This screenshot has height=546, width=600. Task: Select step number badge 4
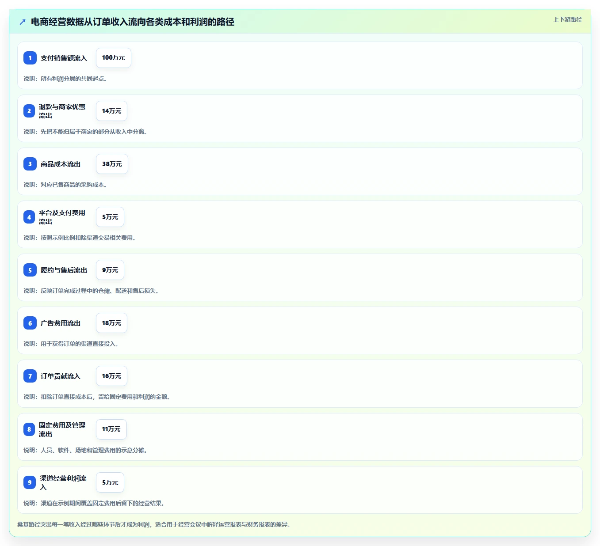[29, 217]
